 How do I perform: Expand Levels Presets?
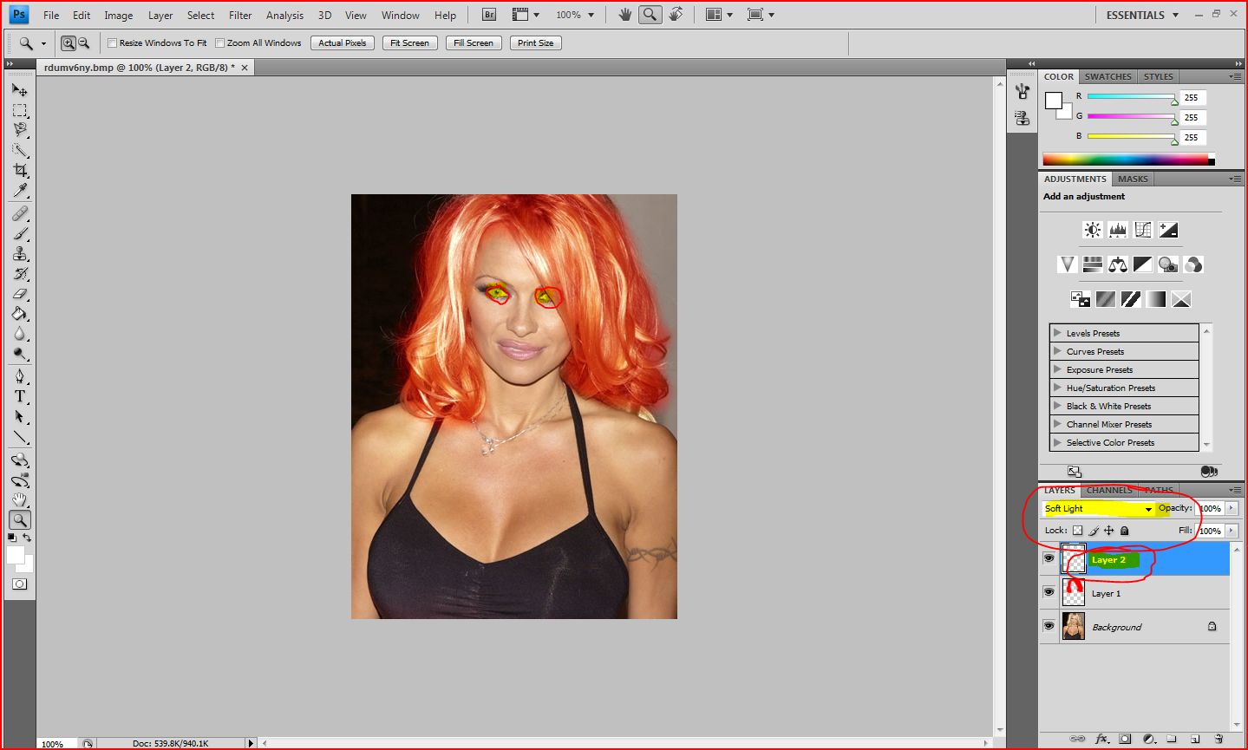coord(1057,333)
